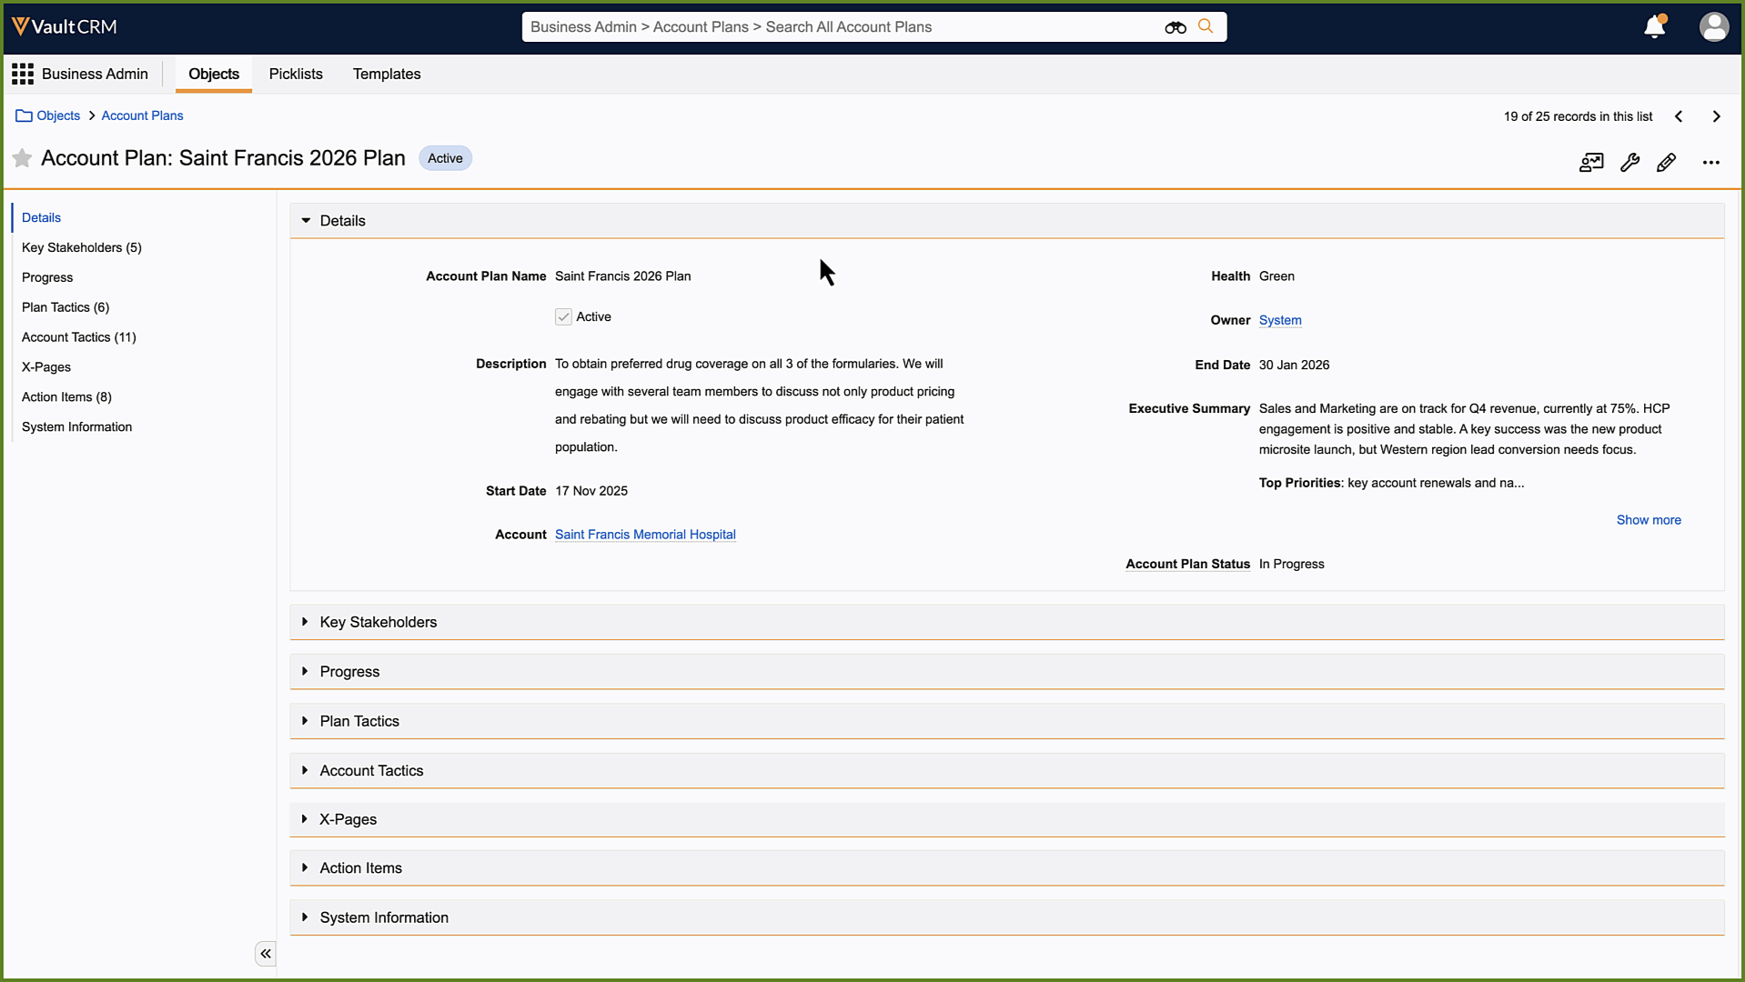Favorite this account plan with the star
This screenshot has height=982, width=1745.
point(23,158)
